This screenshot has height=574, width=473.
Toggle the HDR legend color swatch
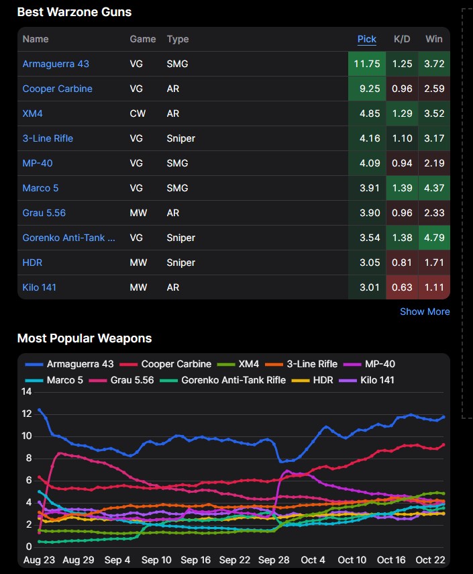pos(307,380)
